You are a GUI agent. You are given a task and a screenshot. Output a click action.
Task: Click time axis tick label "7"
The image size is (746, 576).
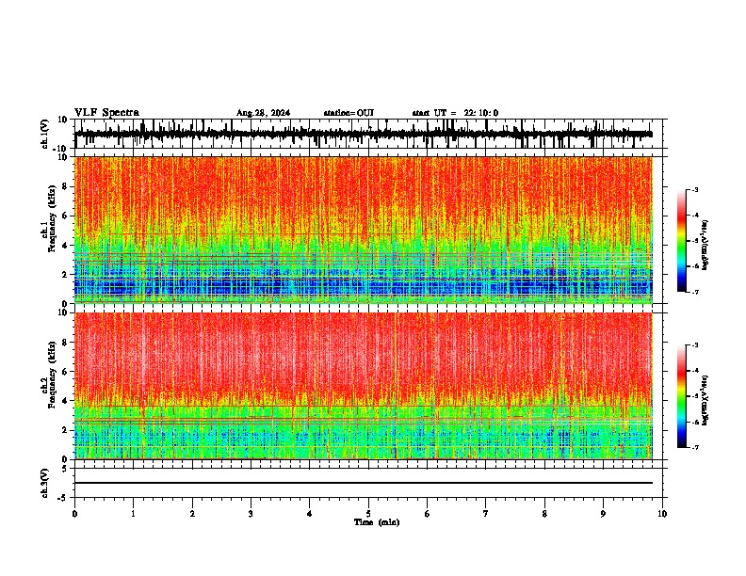[x=486, y=514]
